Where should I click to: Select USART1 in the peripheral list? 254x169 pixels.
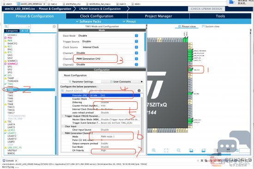pos(12,133)
